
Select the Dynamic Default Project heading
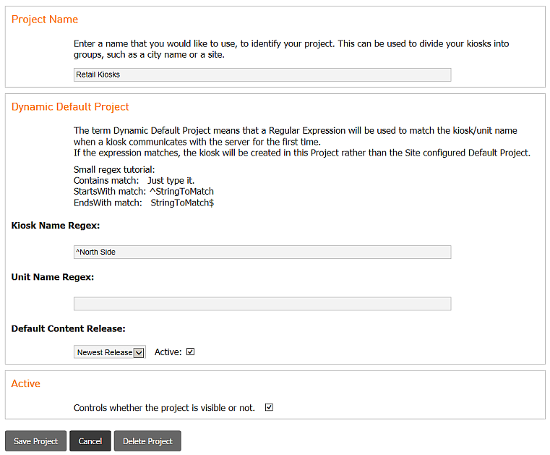click(70, 107)
